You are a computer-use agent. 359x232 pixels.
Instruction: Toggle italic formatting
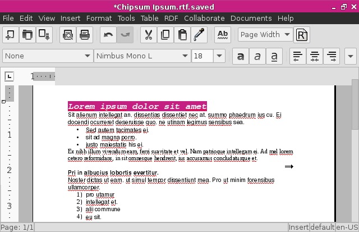click(257, 56)
